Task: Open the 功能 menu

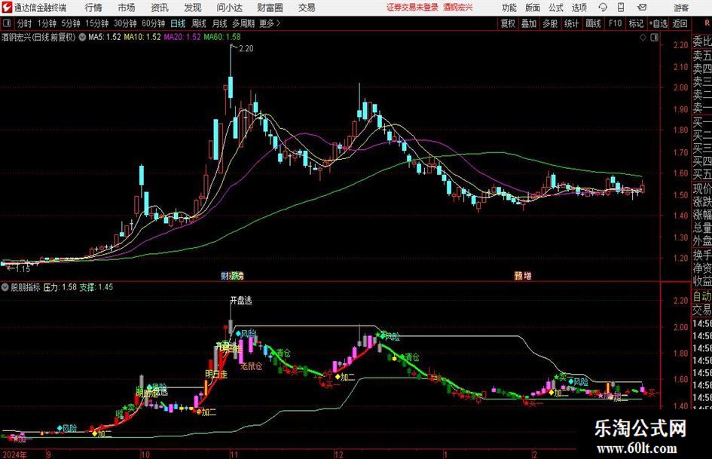Action: (x=509, y=8)
